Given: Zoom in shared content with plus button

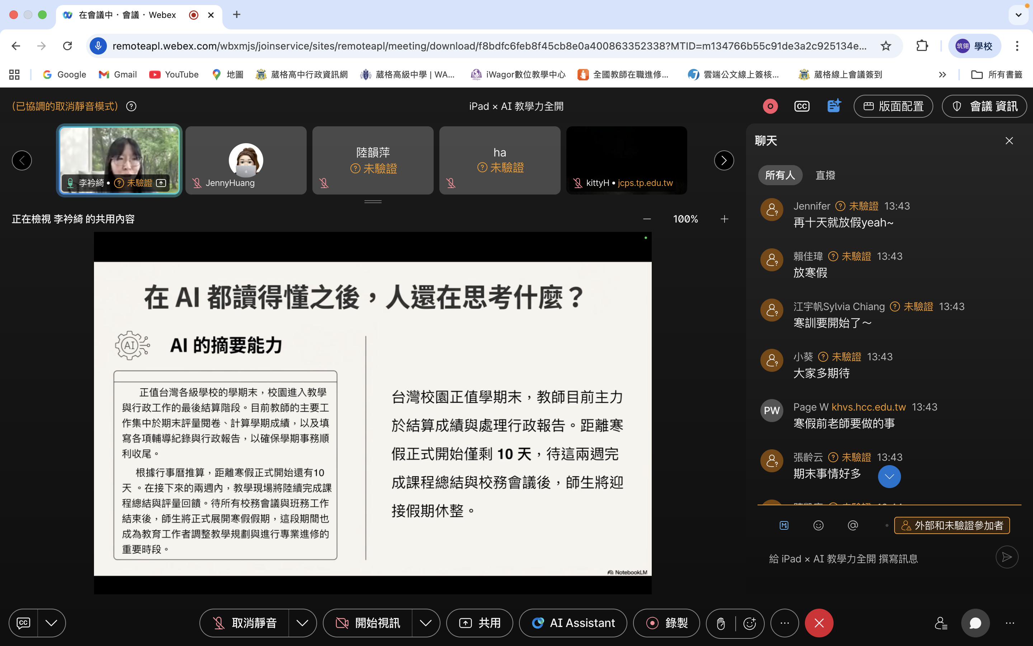Looking at the screenshot, I should click(725, 219).
